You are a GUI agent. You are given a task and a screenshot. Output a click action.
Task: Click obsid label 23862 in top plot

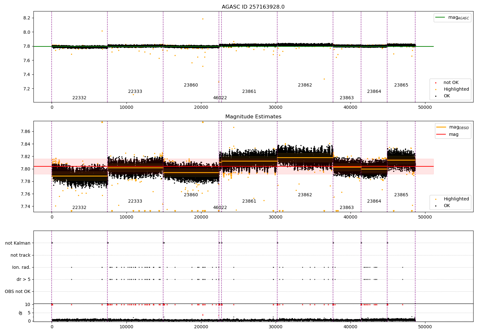[x=305, y=85]
